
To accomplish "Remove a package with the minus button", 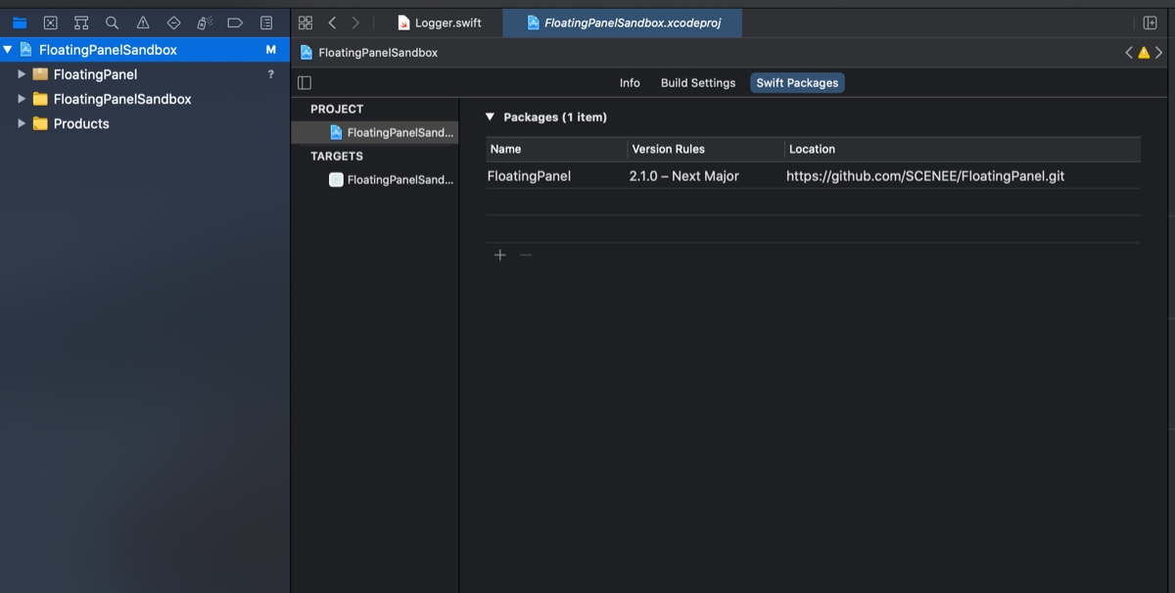I will (526, 254).
